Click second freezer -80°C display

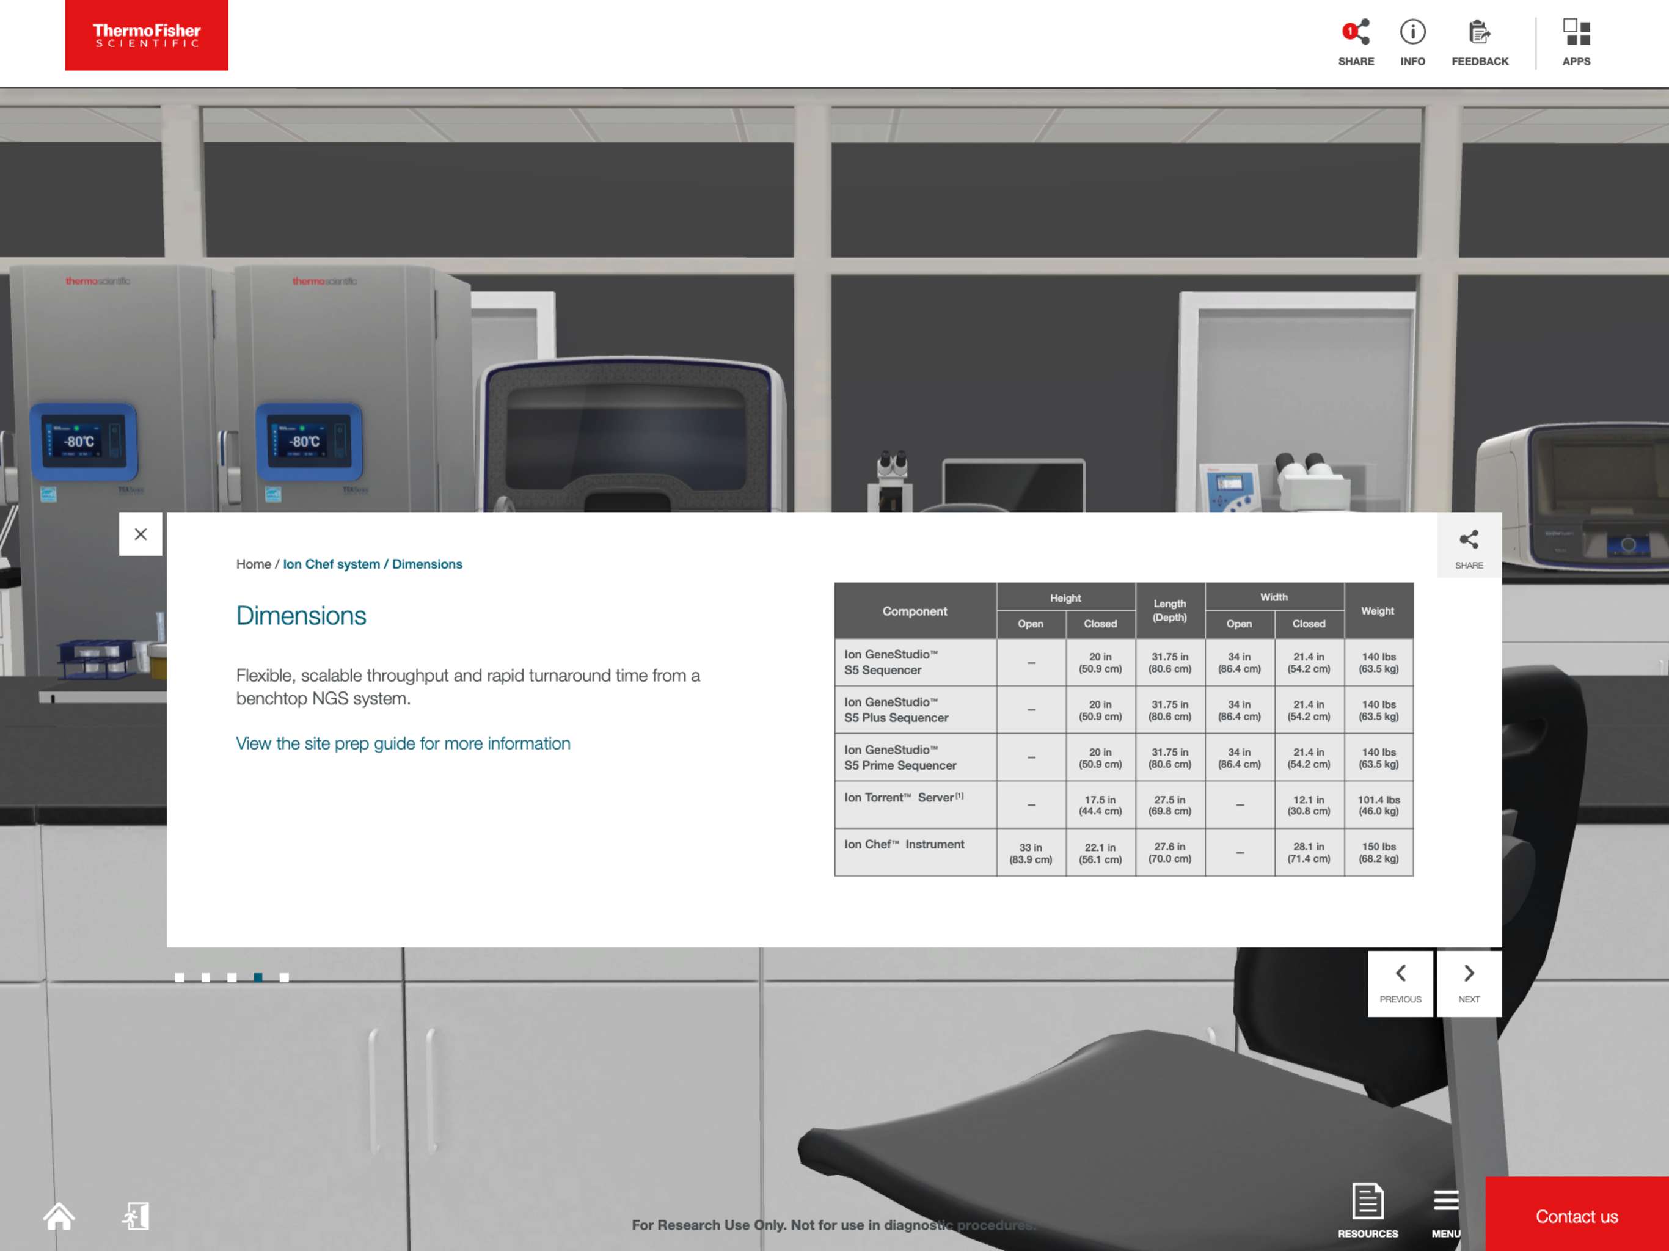[309, 442]
